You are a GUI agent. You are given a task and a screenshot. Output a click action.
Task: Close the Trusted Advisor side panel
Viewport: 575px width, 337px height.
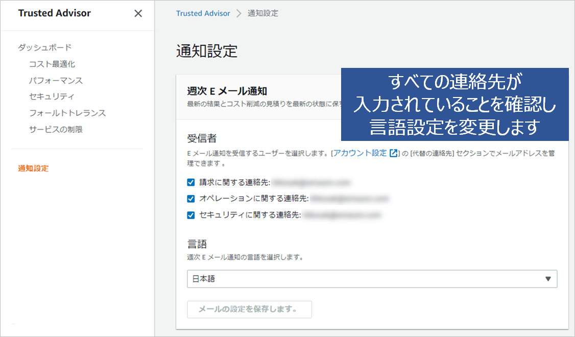click(138, 14)
